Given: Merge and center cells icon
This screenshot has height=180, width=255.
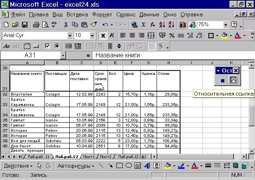Looking at the screenshot, I should [x=151, y=35].
